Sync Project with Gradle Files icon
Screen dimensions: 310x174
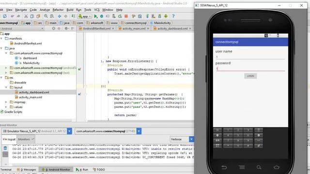click(147, 16)
